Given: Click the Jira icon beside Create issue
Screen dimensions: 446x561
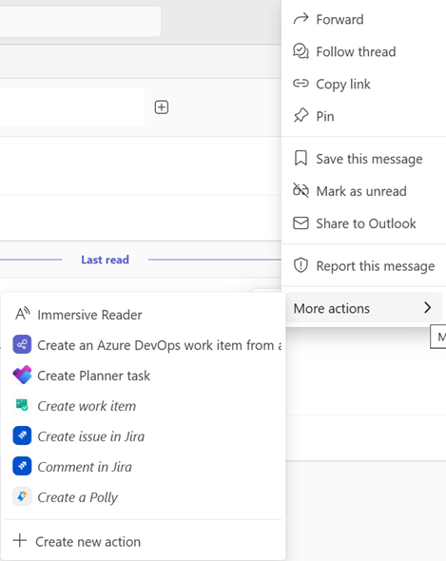Looking at the screenshot, I should tap(22, 435).
